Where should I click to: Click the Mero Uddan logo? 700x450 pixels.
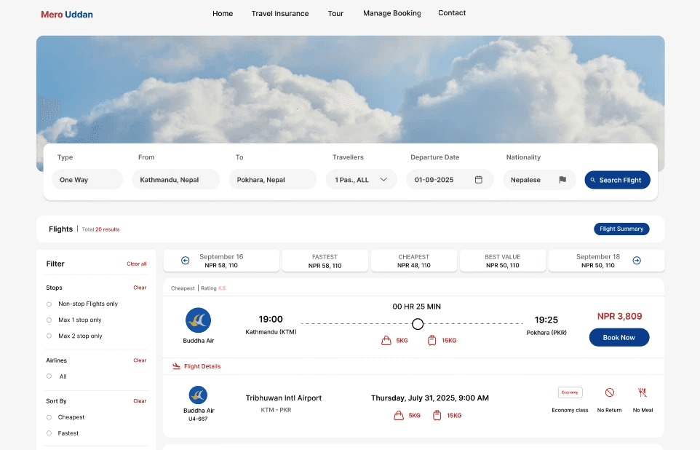[x=67, y=15]
